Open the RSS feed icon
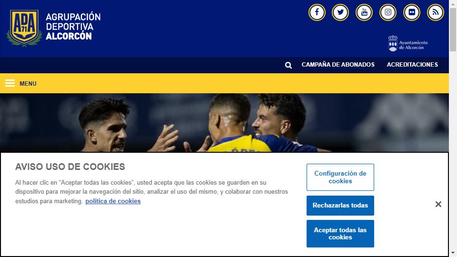Screen dimensions: 457x257 point(436,12)
